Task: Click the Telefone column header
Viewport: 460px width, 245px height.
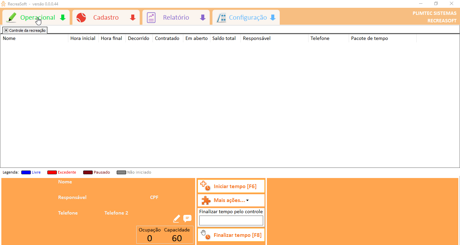Action: point(329,38)
